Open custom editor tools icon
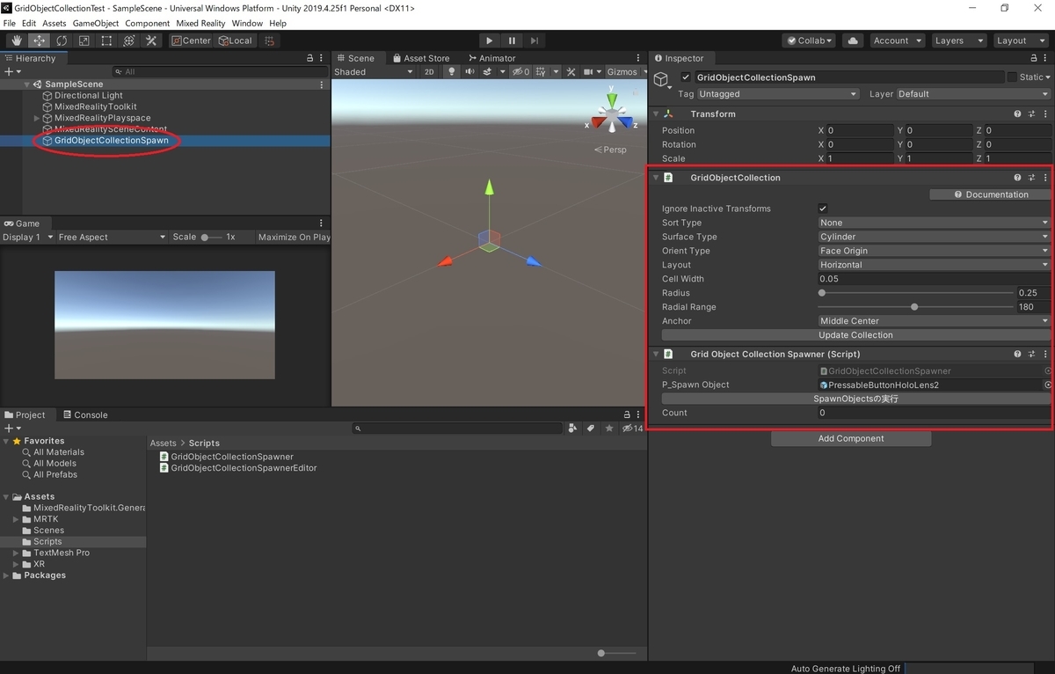The height and width of the screenshot is (674, 1055). pos(151,40)
